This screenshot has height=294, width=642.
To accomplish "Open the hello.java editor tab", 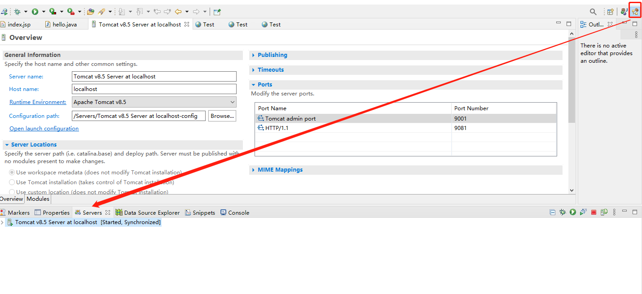I will pyautogui.click(x=61, y=24).
